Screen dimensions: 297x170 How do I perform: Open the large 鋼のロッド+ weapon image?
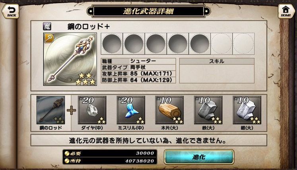[x=70, y=59]
